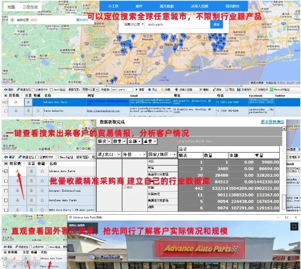Open the 邮件 tab
The width and height of the screenshot is (301, 269).
[x=139, y=6]
